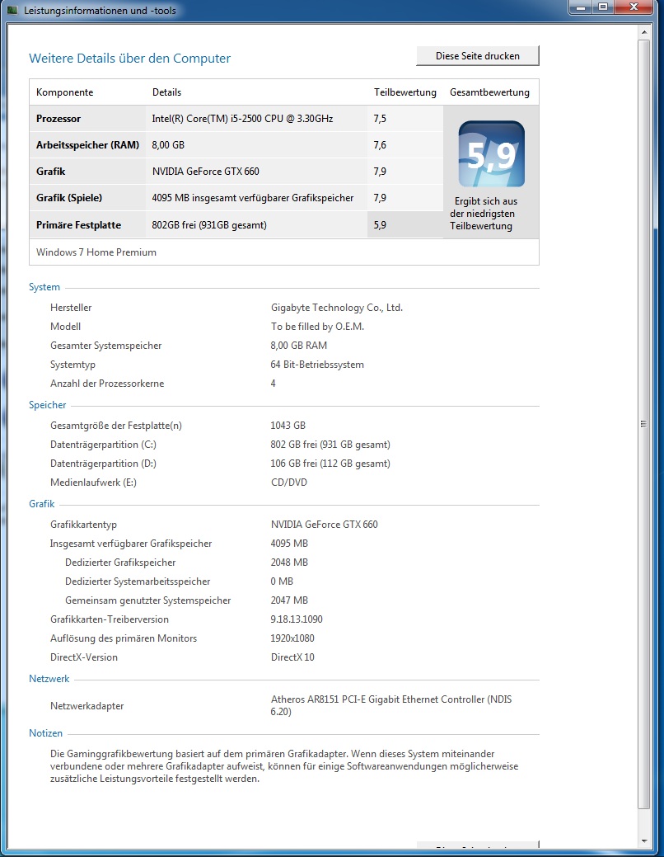Click the Teilbewertung column header
The height and width of the screenshot is (857, 664).
pos(404,92)
